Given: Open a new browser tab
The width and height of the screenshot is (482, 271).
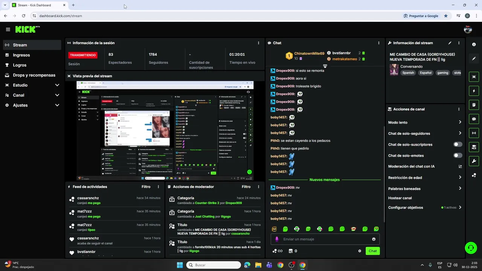Looking at the screenshot, I should (73, 5).
